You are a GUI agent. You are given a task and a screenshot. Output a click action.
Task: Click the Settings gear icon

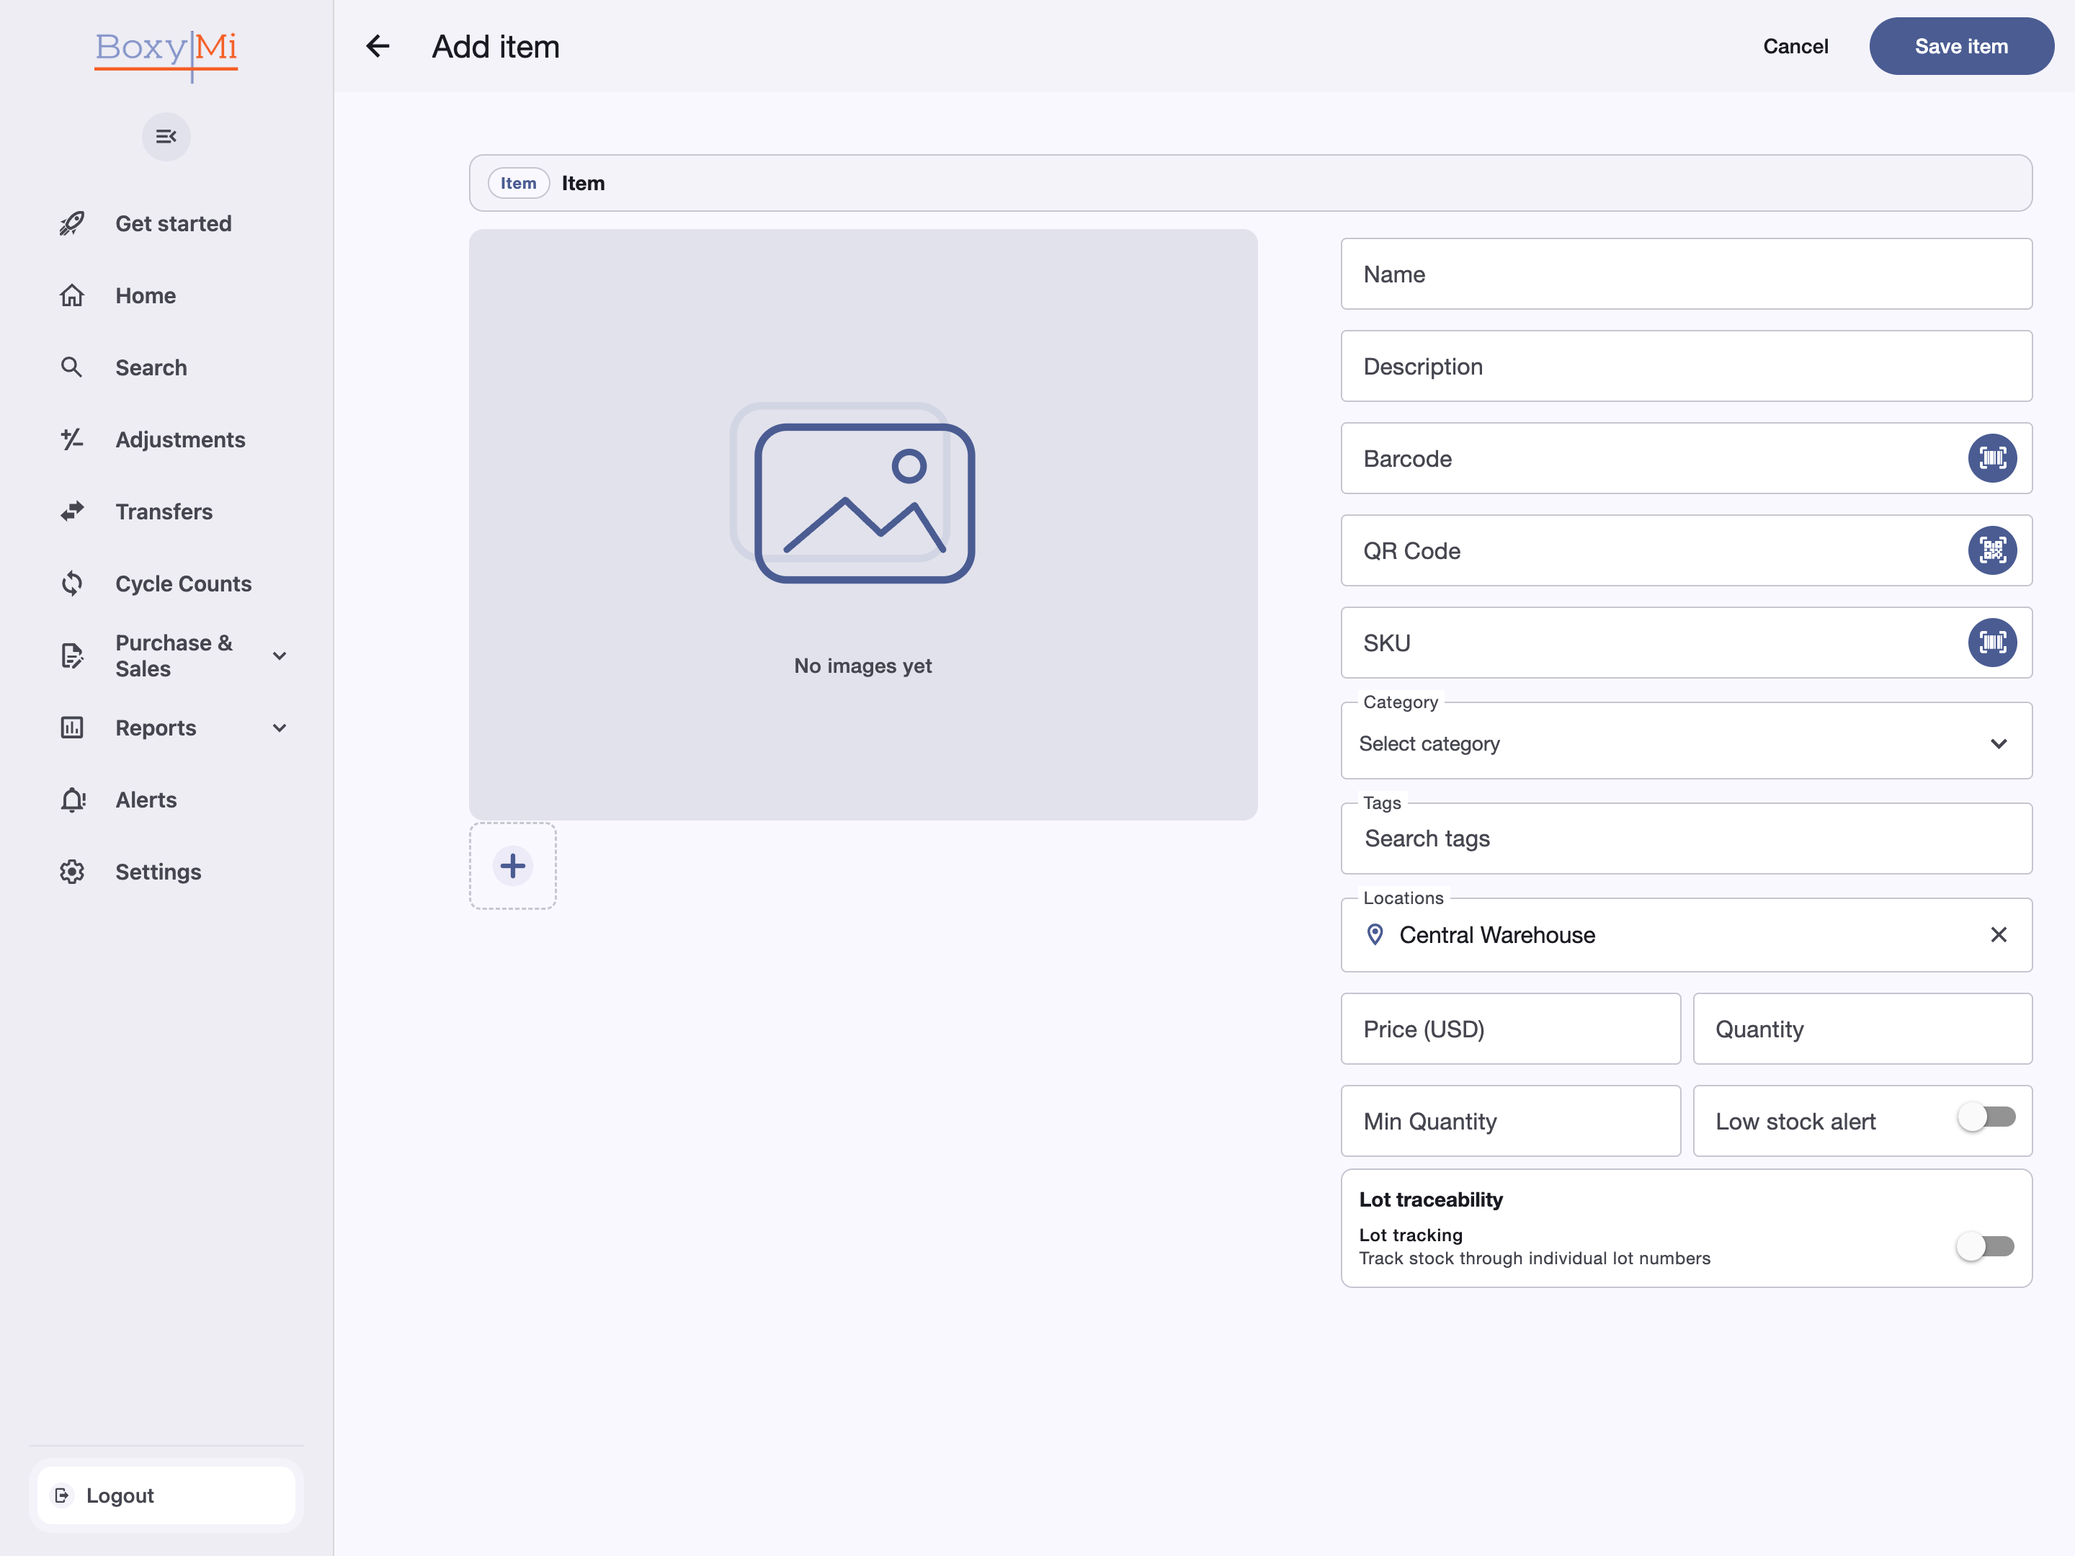[x=72, y=872]
